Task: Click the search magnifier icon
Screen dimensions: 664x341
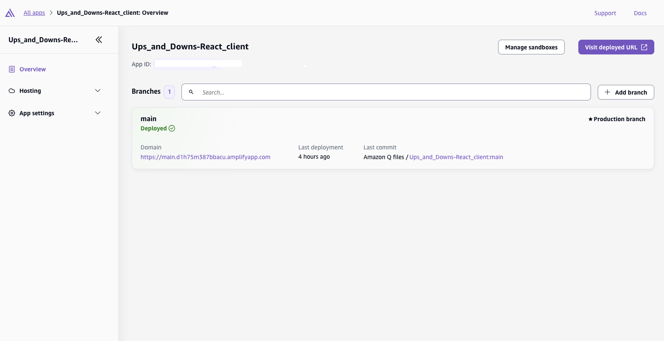Action: 191,92
